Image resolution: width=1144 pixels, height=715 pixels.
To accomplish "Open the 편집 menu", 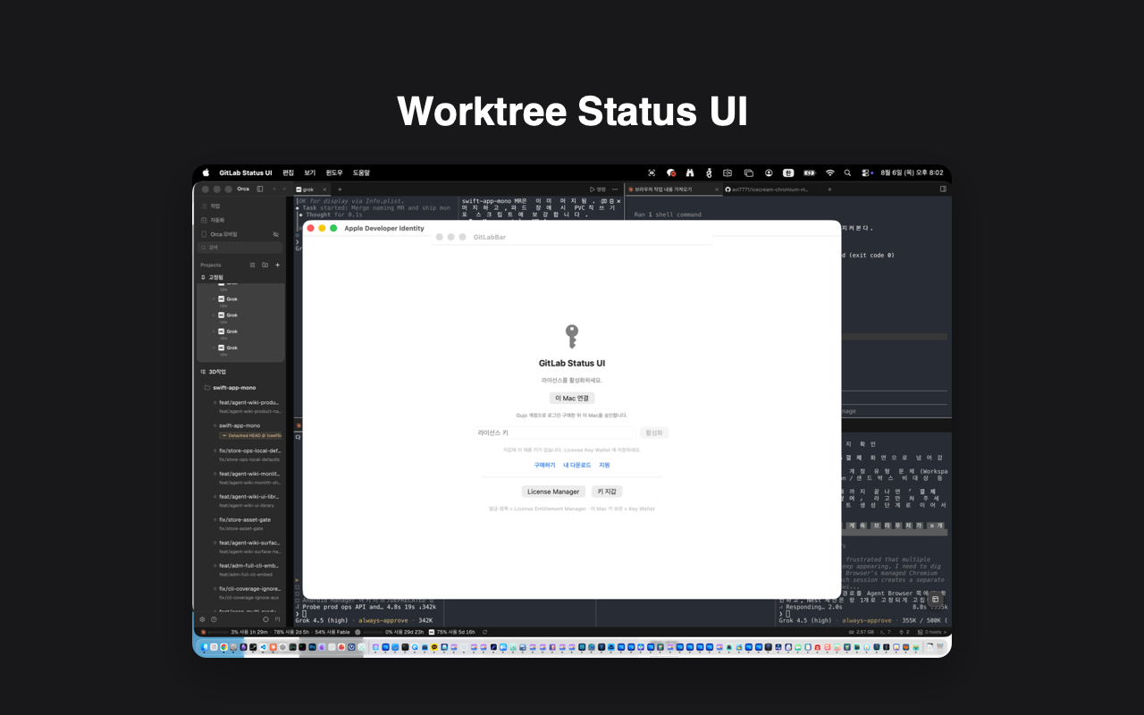I will [288, 172].
